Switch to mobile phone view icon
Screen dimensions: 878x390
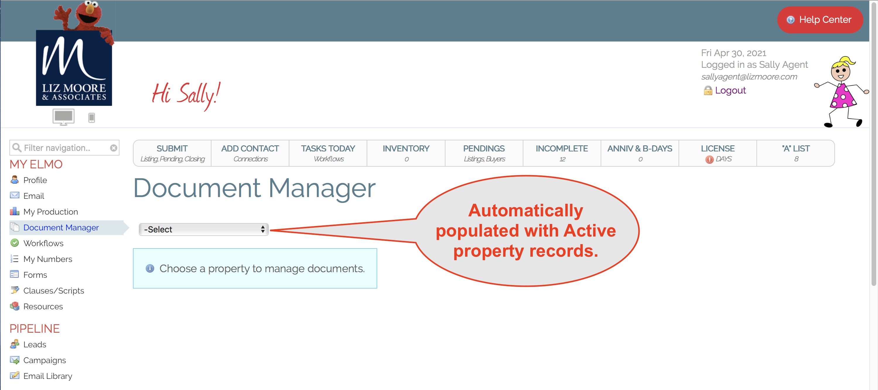(x=91, y=118)
